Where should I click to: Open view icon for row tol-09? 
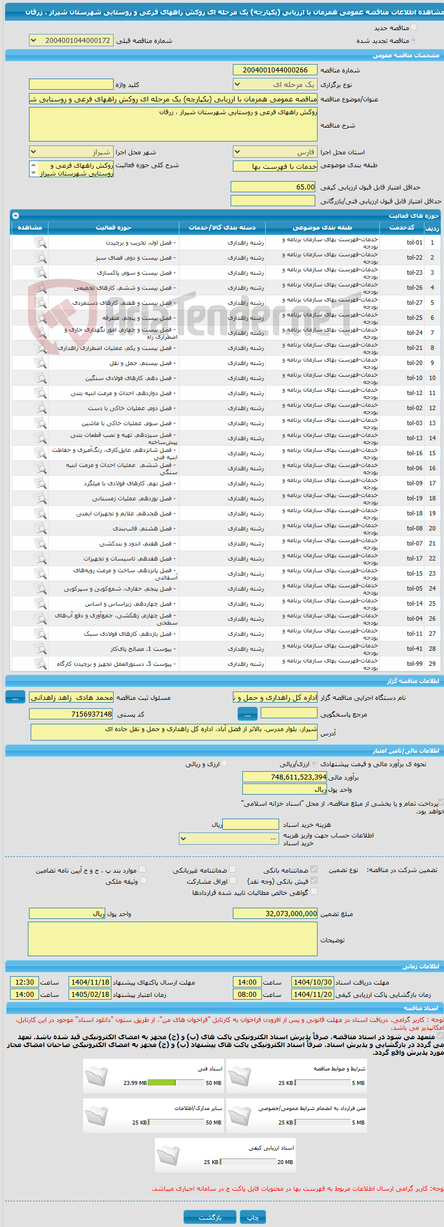pyautogui.click(x=40, y=483)
